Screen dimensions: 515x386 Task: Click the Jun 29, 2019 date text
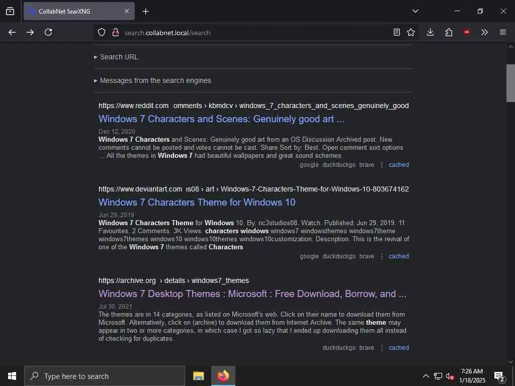pos(116,215)
